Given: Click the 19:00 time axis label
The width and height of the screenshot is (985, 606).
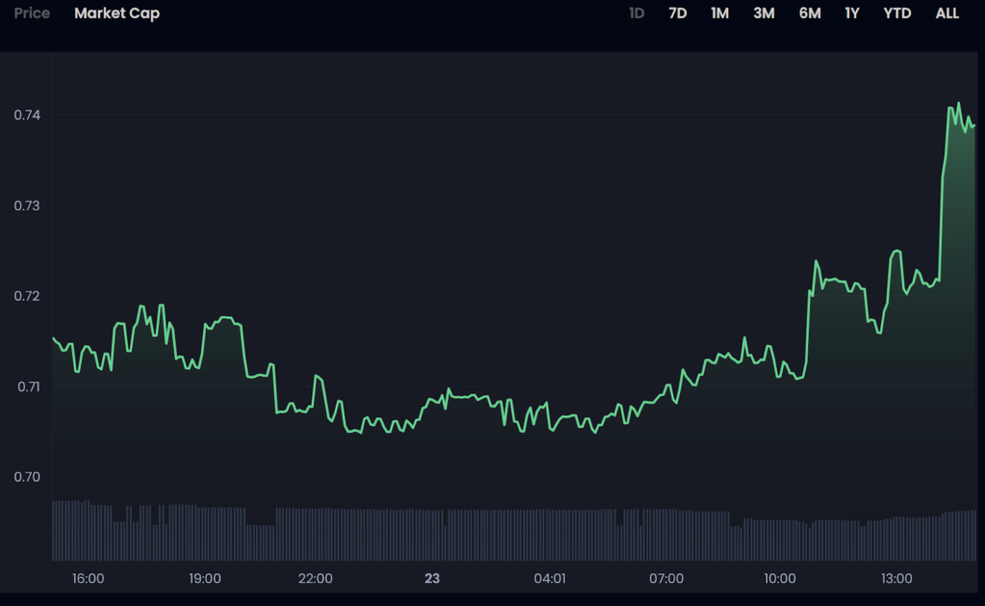Looking at the screenshot, I should (x=205, y=578).
